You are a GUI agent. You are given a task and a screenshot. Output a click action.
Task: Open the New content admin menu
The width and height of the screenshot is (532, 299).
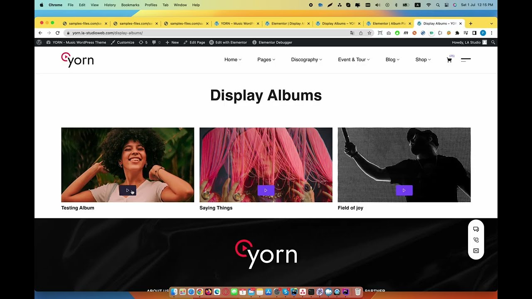pos(172,42)
